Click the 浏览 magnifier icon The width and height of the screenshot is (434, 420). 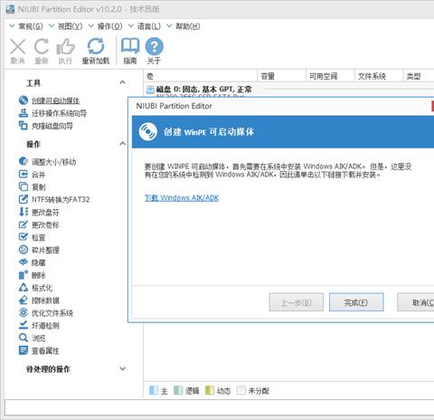pos(24,338)
